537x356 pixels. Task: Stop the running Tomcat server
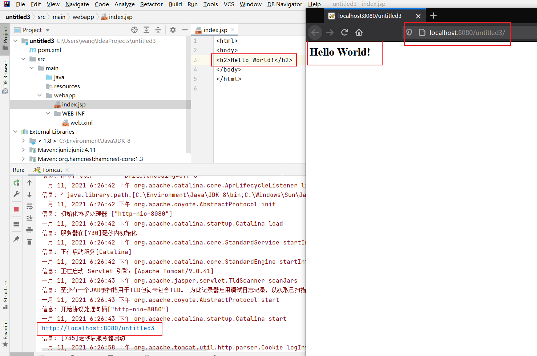pos(16,209)
